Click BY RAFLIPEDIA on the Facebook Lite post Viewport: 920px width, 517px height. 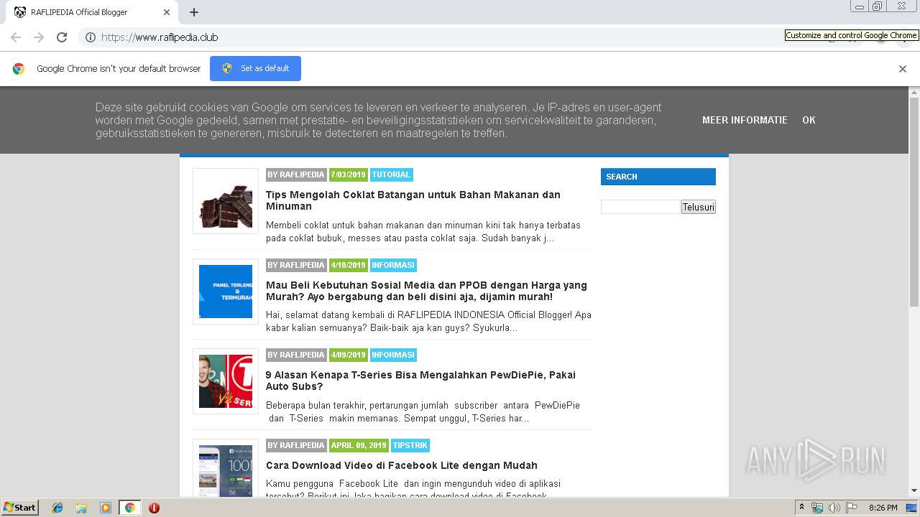pos(296,445)
